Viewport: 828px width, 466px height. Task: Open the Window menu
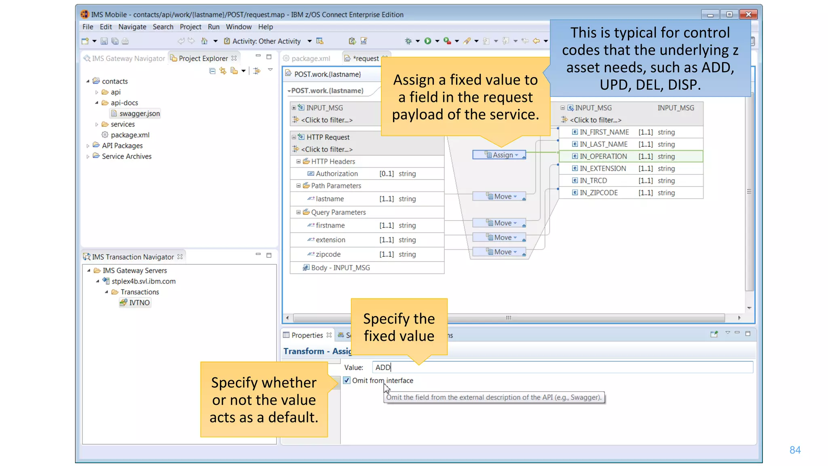point(239,27)
